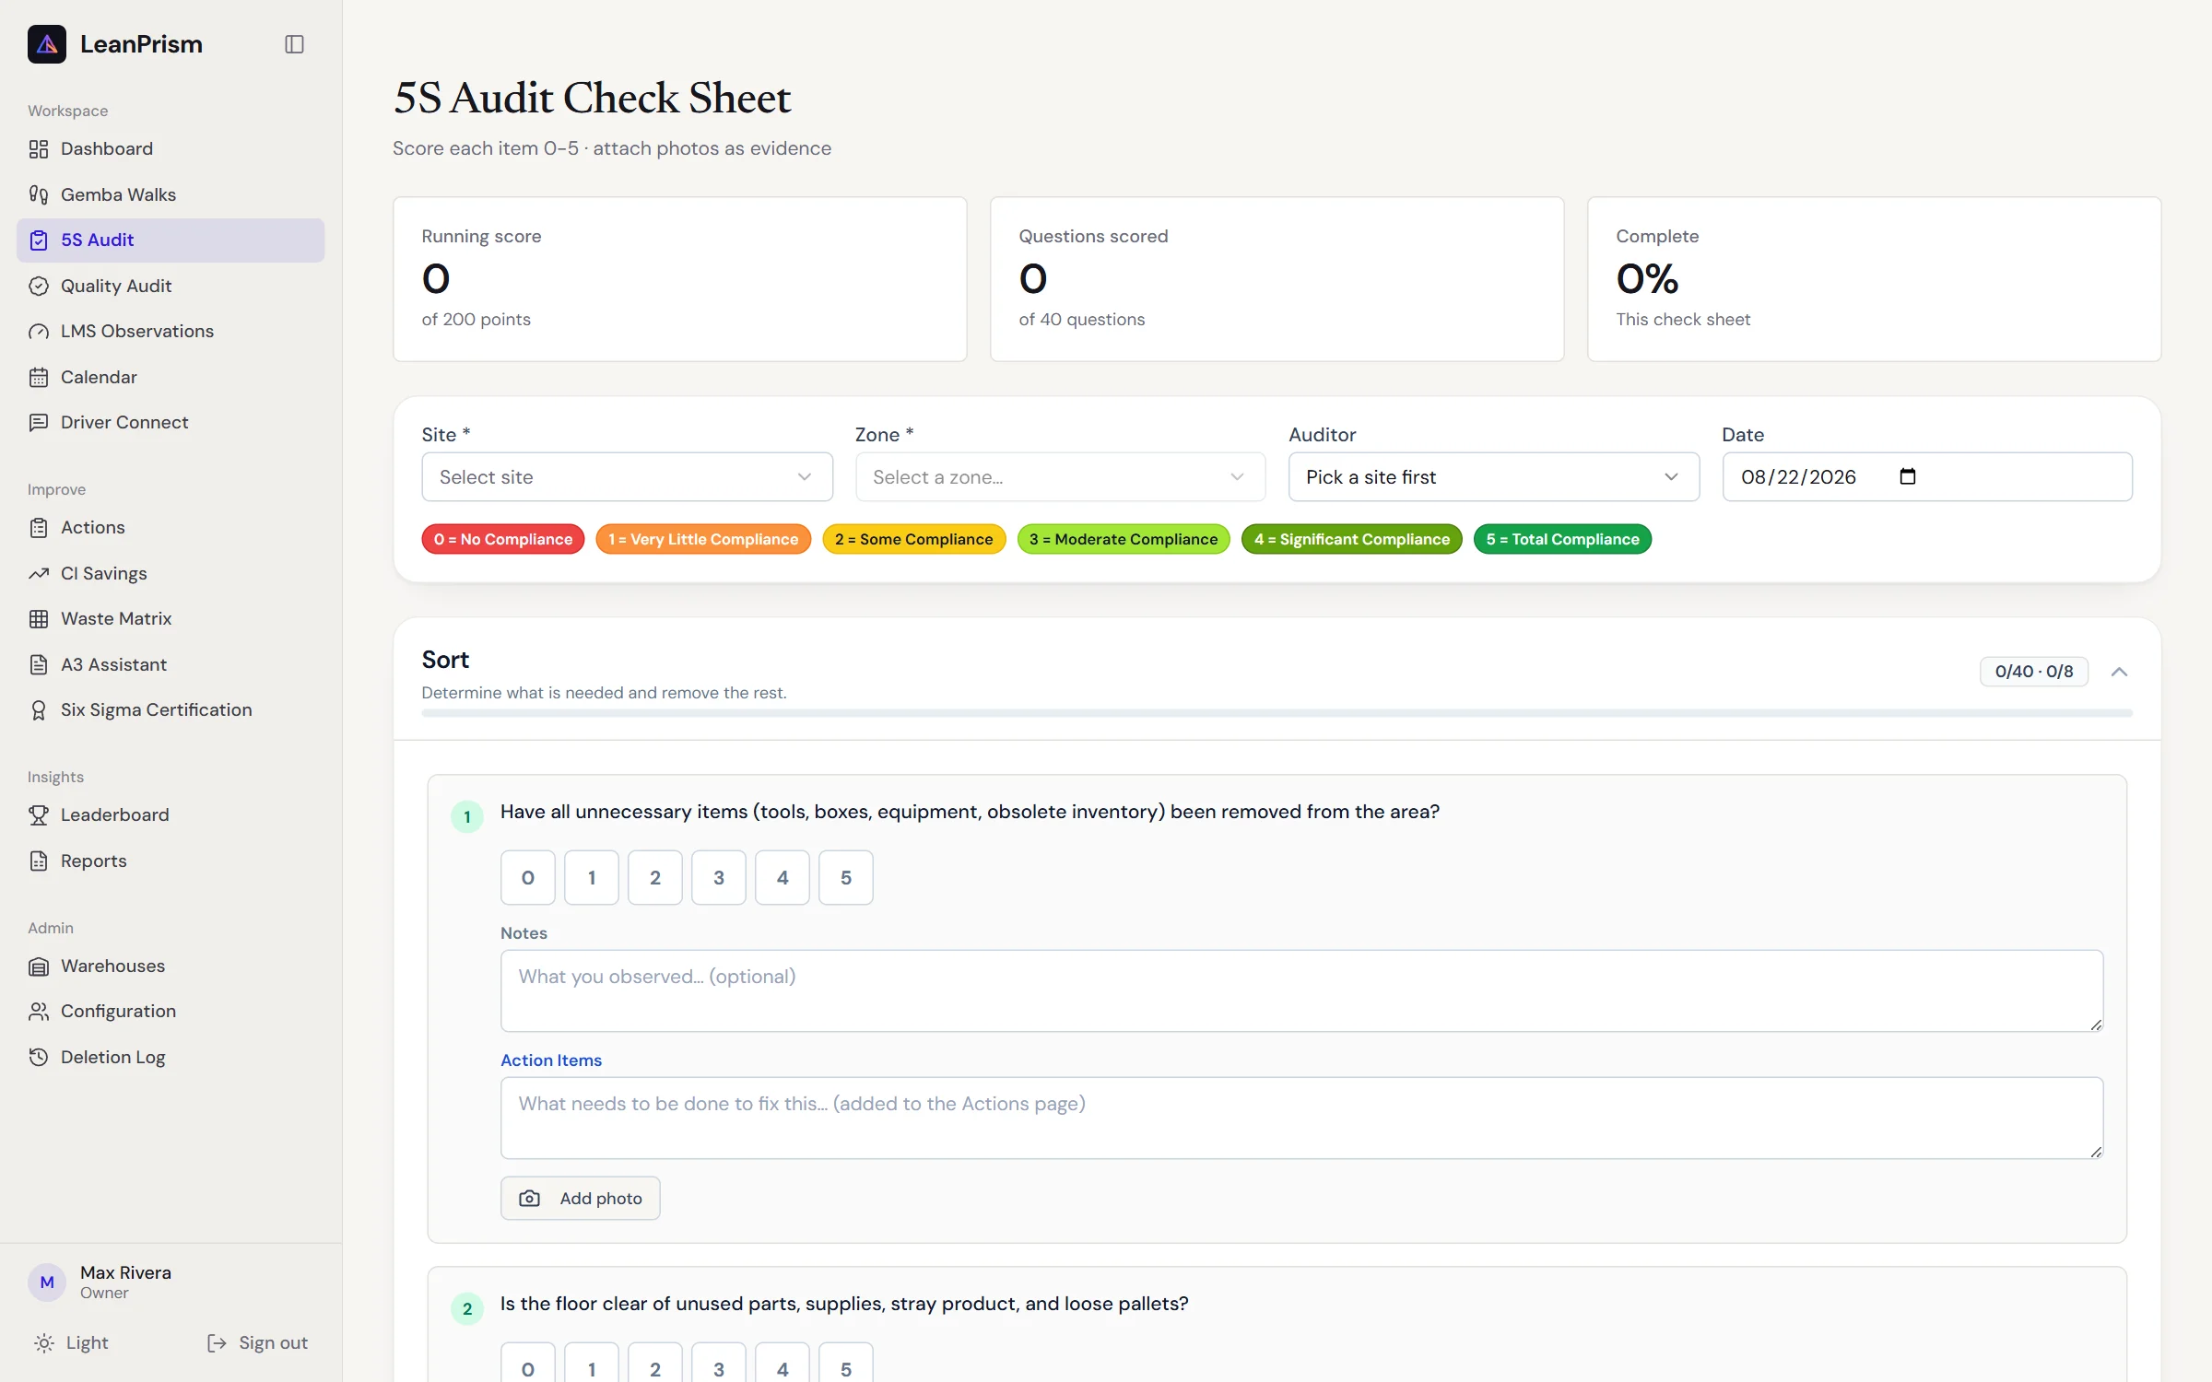Click the Add photo button
This screenshot has width=2212, height=1382.
coord(581,1198)
